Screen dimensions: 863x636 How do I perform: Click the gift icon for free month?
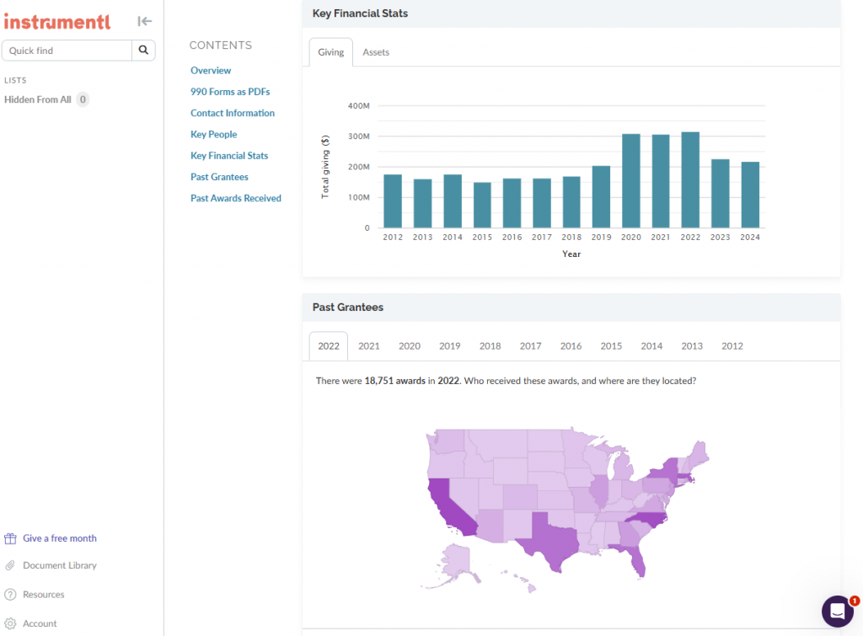point(11,538)
